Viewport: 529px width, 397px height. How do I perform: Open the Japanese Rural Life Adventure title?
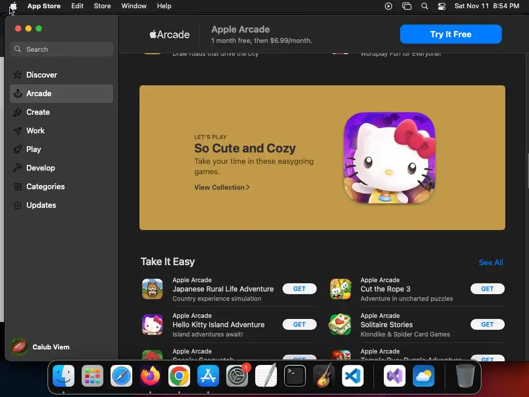[223, 289]
